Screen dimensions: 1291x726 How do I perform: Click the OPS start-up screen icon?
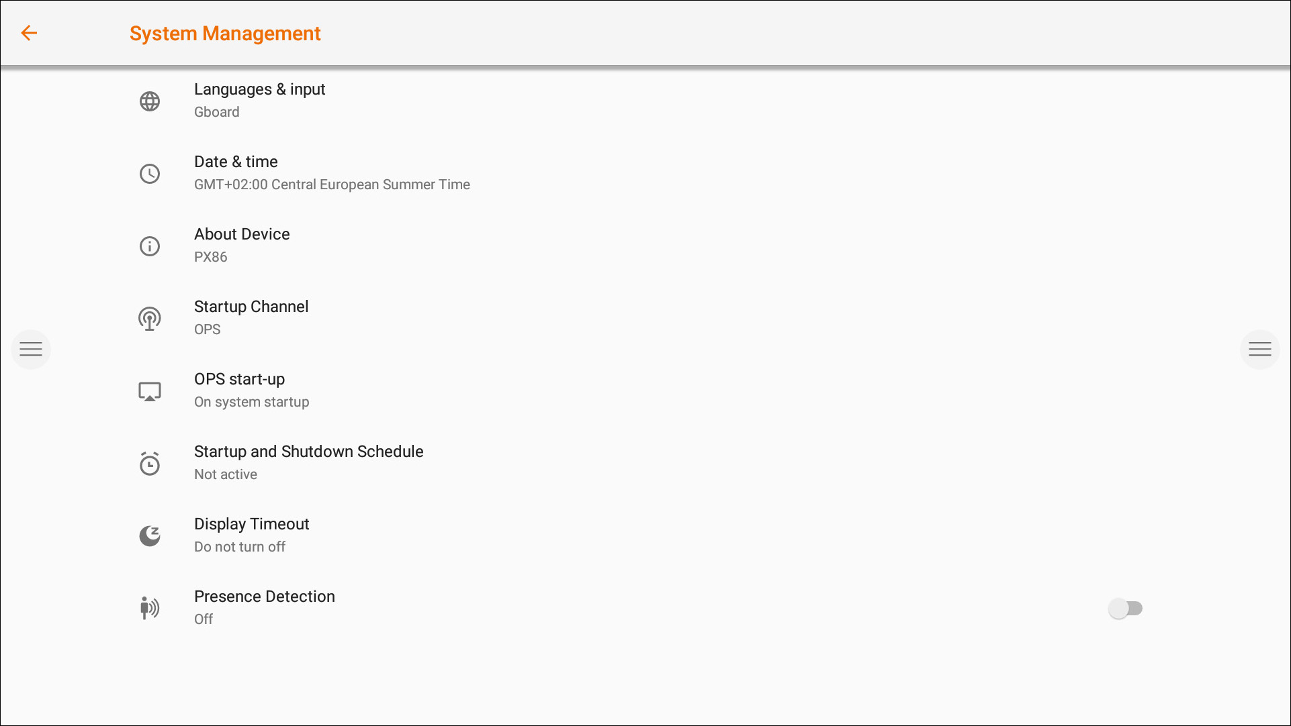[149, 391]
